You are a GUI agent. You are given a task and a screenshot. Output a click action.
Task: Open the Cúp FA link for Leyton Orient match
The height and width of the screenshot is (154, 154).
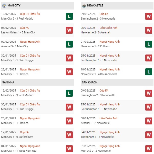(24, 28)
